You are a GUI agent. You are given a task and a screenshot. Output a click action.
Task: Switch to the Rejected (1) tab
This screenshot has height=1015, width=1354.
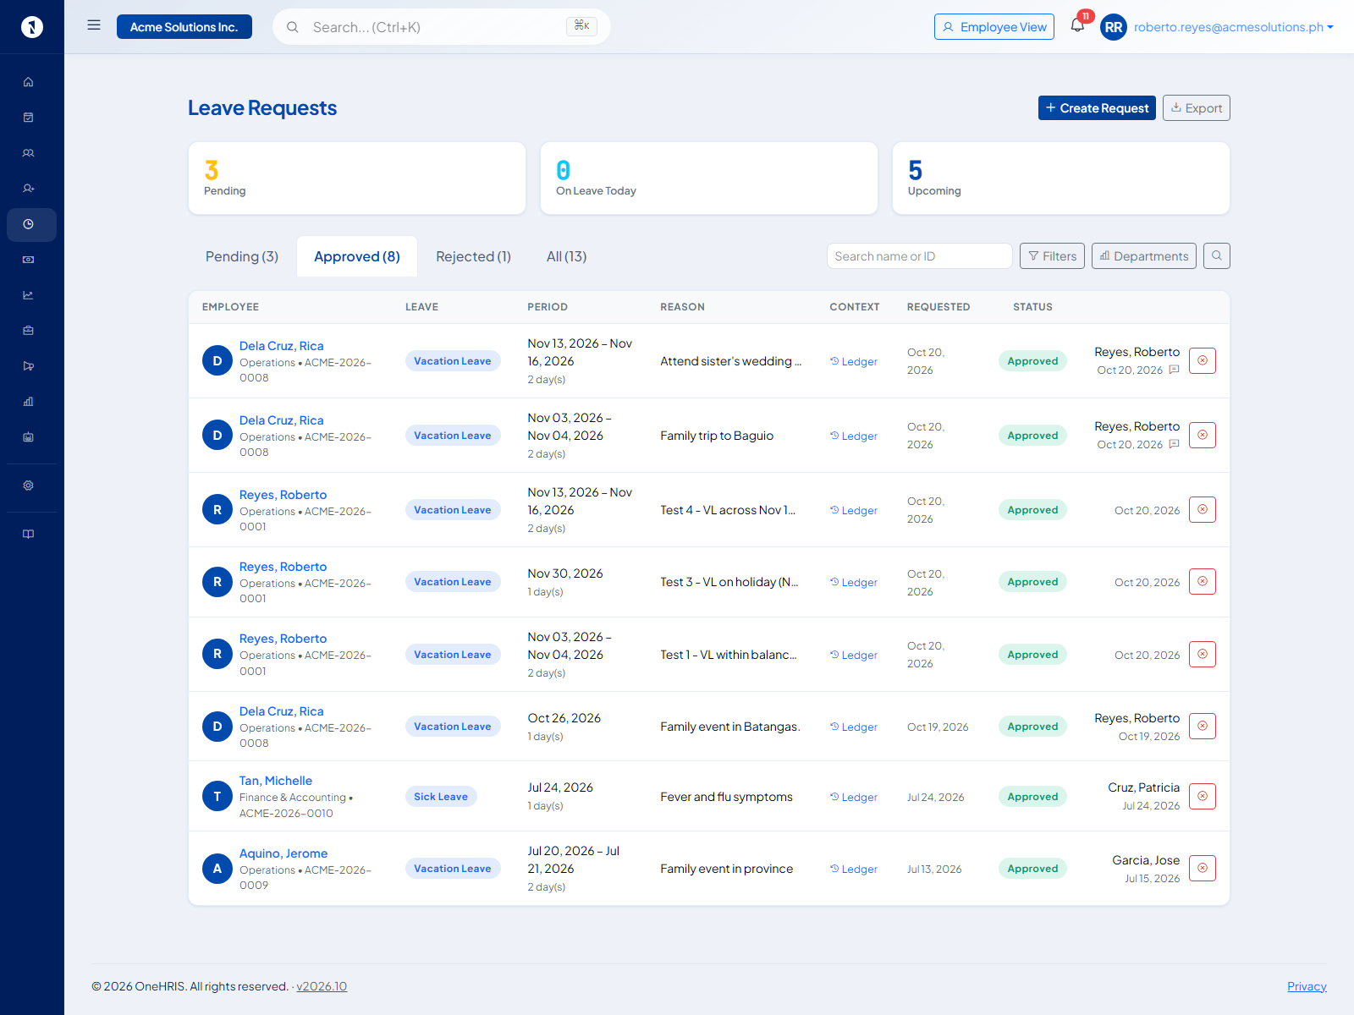tap(474, 256)
